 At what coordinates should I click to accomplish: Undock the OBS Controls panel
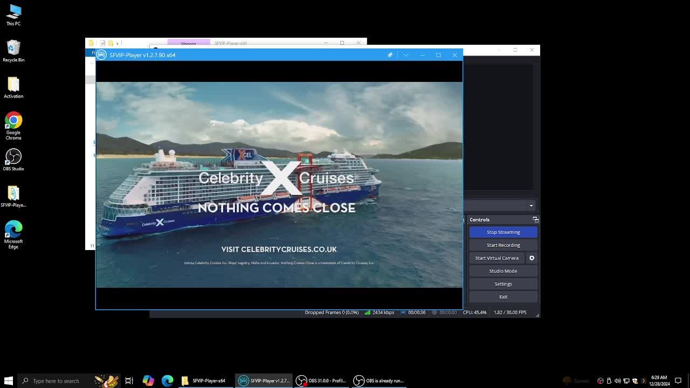point(535,220)
